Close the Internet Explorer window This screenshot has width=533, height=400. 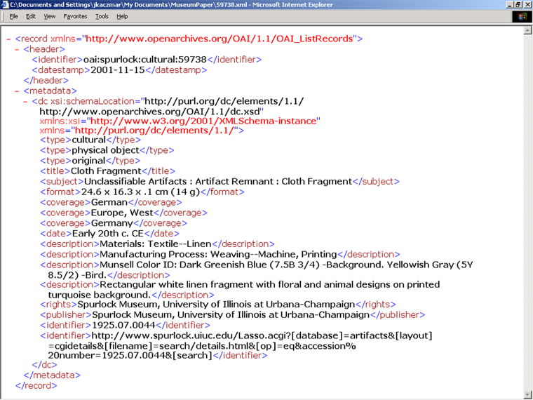coord(527,5)
